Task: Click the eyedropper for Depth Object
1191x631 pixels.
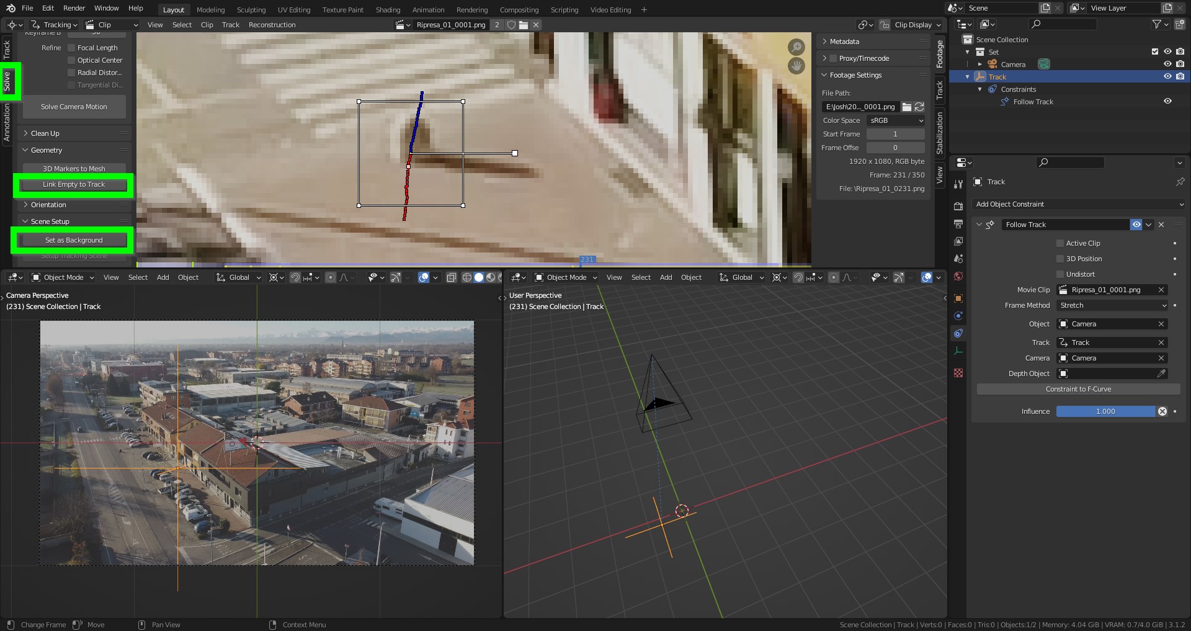Action: tap(1161, 374)
